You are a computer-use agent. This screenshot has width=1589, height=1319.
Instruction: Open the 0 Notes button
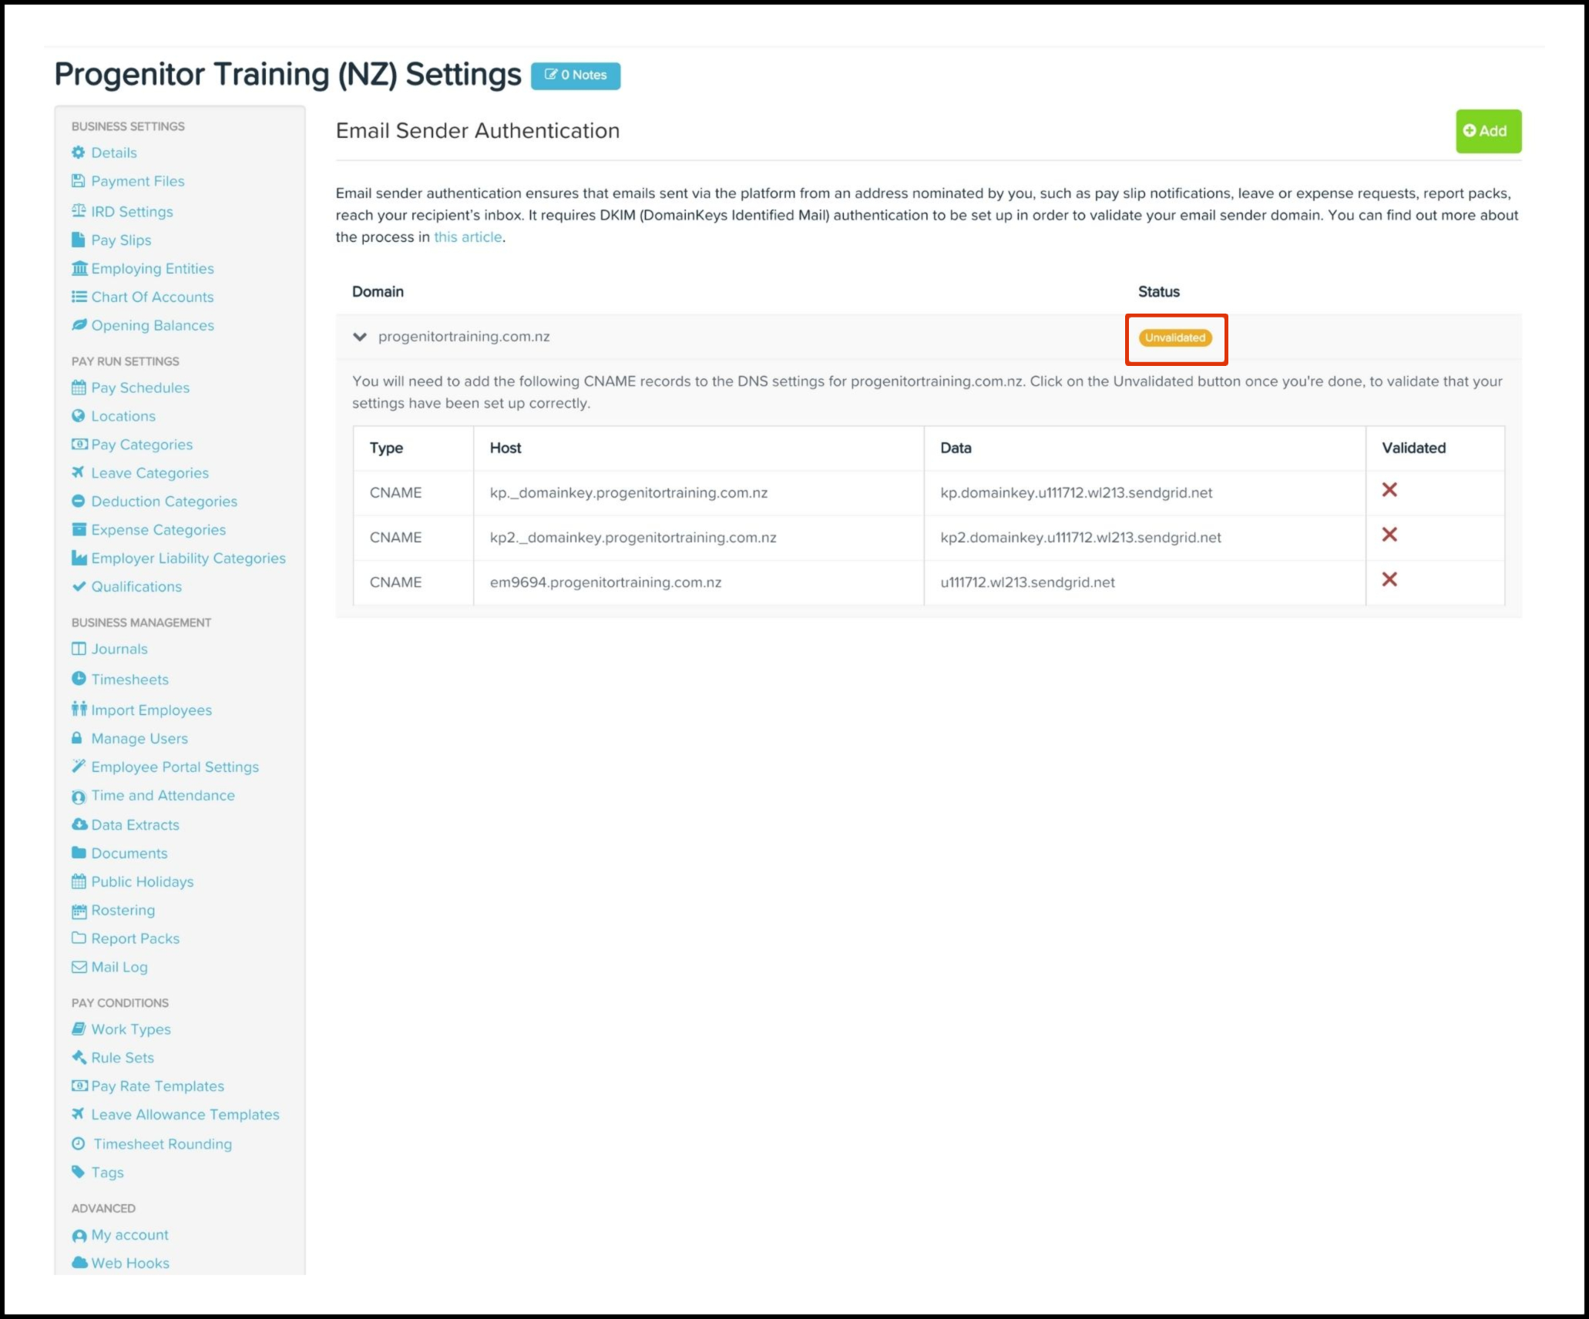(575, 76)
